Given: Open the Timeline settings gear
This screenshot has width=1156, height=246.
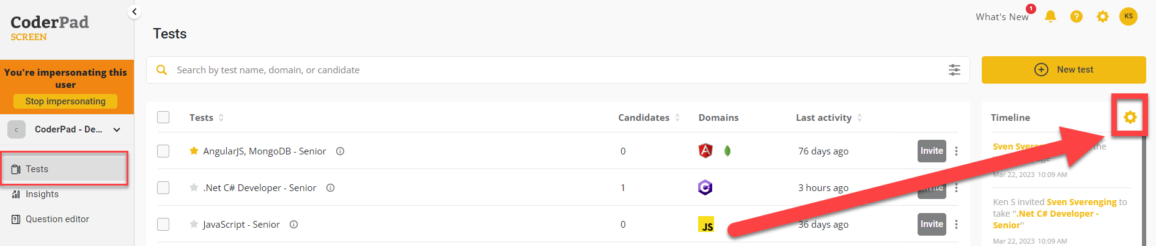Looking at the screenshot, I should [1130, 117].
